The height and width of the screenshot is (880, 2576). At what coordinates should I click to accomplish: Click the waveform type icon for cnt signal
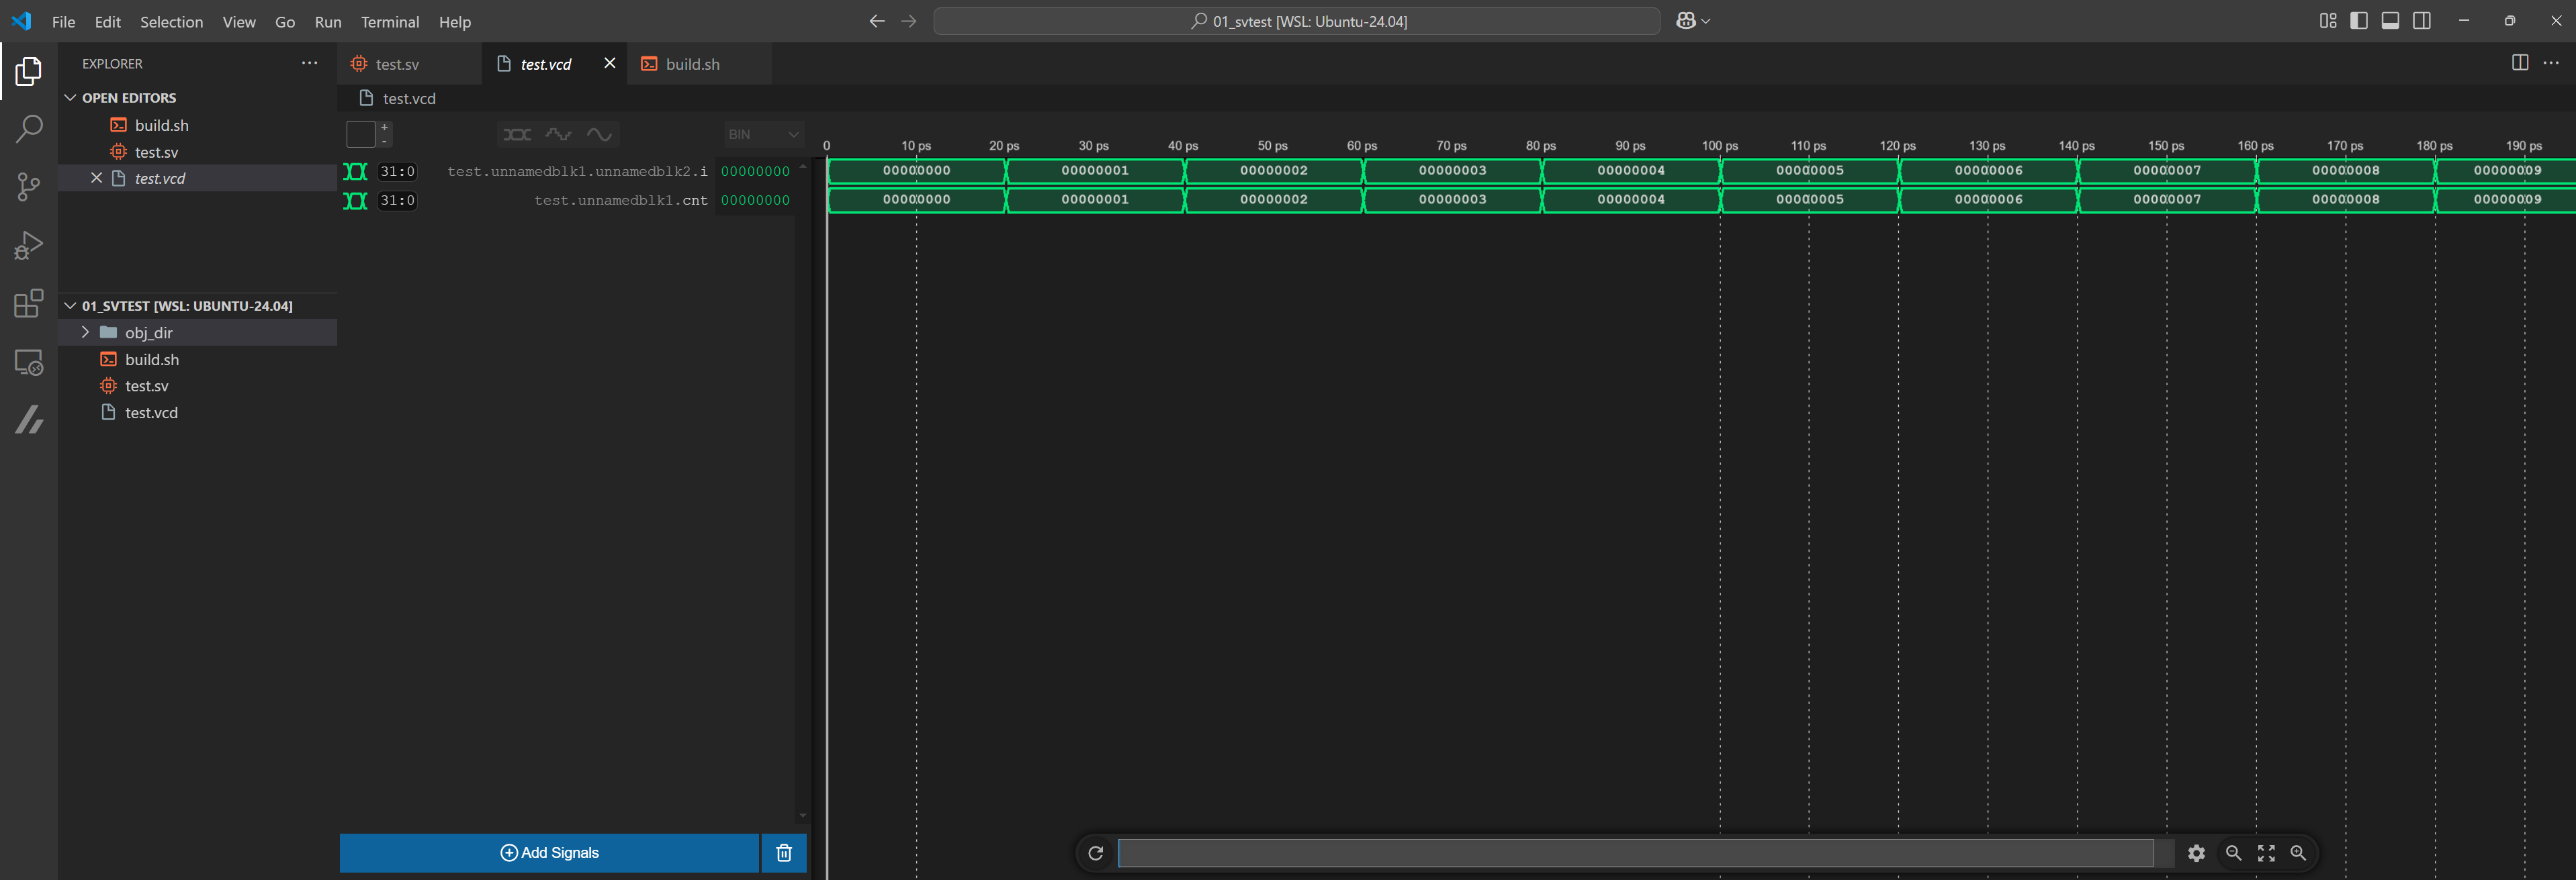(x=355, y=201)
